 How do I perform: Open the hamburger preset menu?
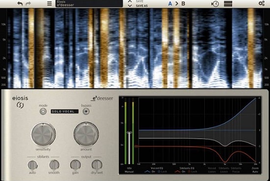point(50,3)
